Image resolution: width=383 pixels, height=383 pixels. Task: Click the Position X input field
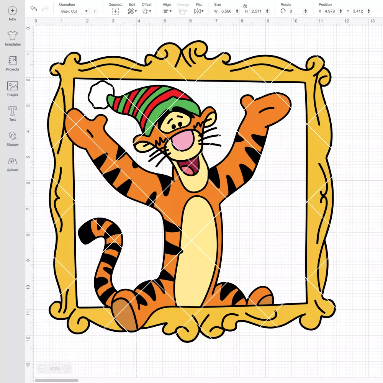click(331, 11)
